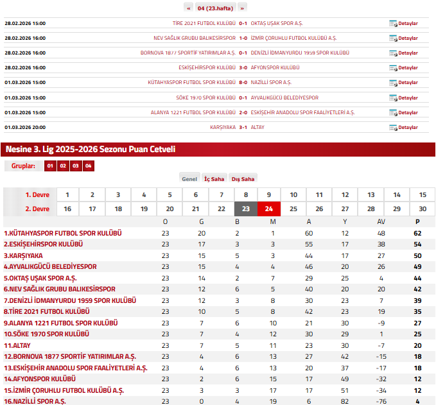Open İzmir Çoruhlu Futbol Kulübü in fixtures
436x405 pixels.
[293, 38]
